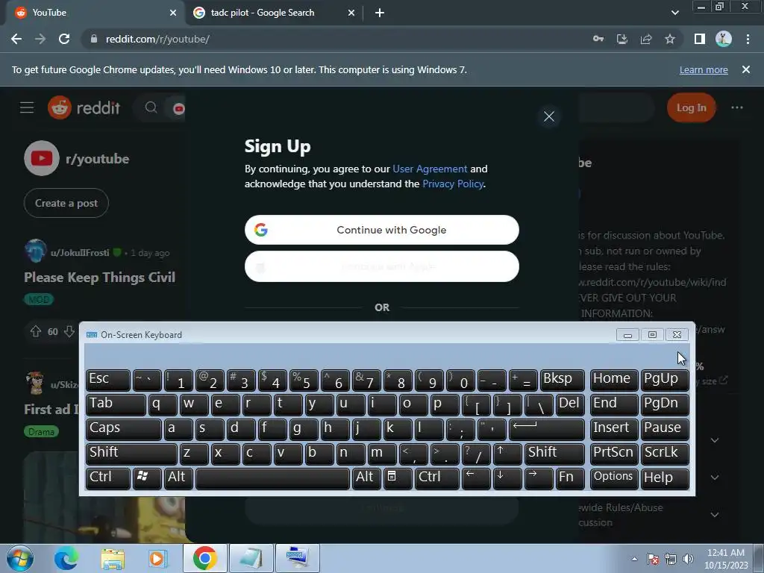
Task: Click the Create a post button
Action: tap(66, 203)
